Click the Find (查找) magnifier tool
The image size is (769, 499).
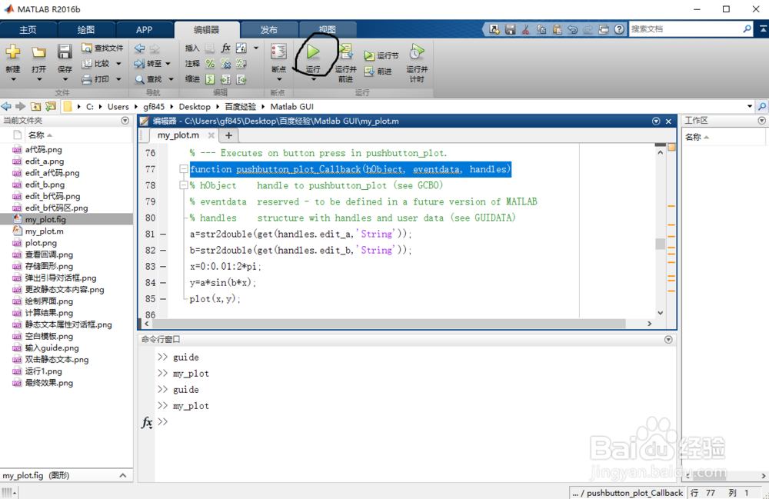pyautogui.click(x=148, y=79)
